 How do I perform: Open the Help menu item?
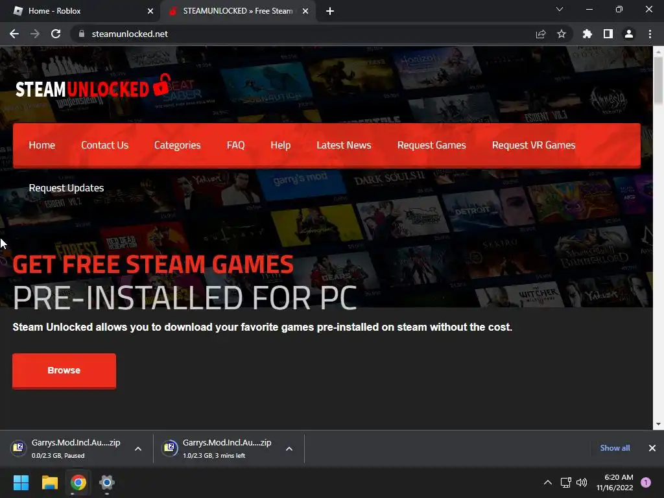[280, 145]
